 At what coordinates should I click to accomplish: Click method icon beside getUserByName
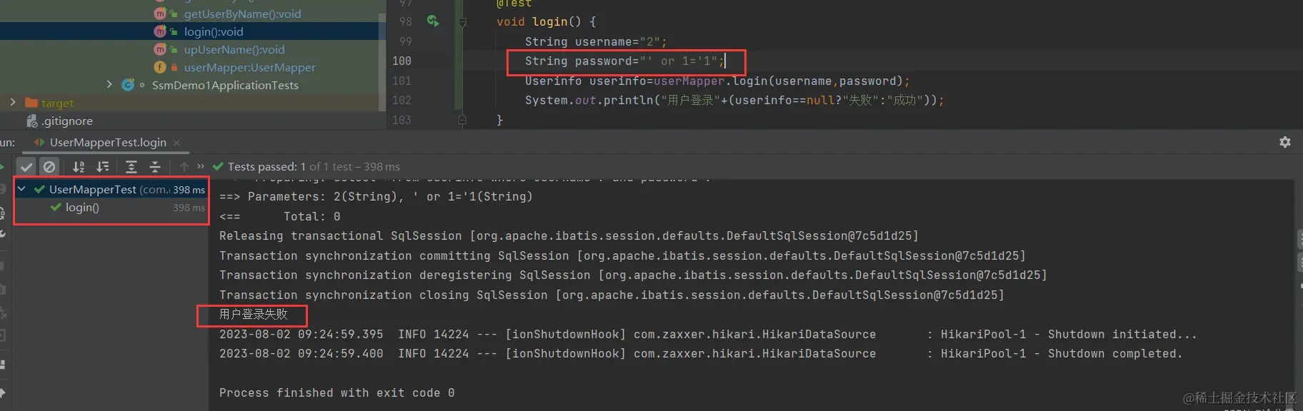coord(160,14)
